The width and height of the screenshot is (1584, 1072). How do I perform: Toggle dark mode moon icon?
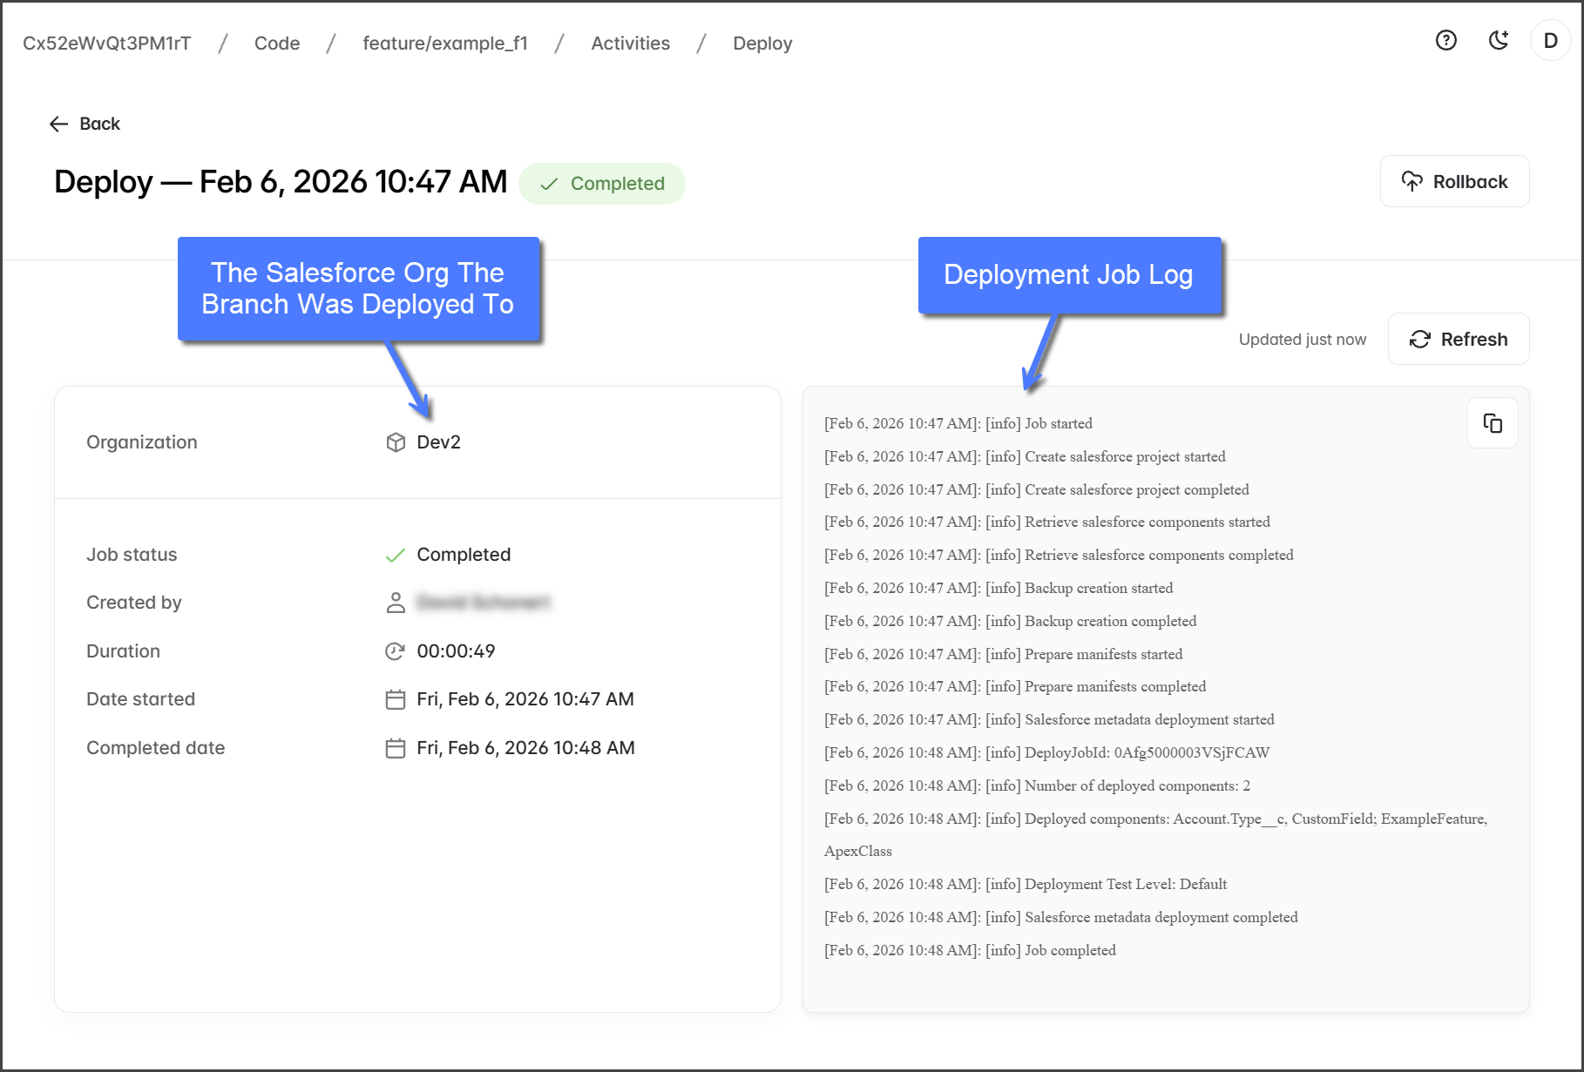click(x=1499, y=40)
